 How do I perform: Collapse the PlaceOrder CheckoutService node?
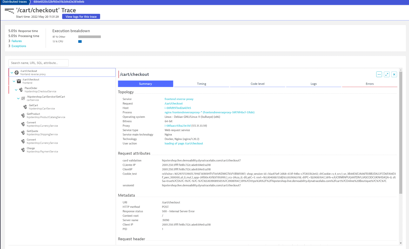click(x=16, y=90)
